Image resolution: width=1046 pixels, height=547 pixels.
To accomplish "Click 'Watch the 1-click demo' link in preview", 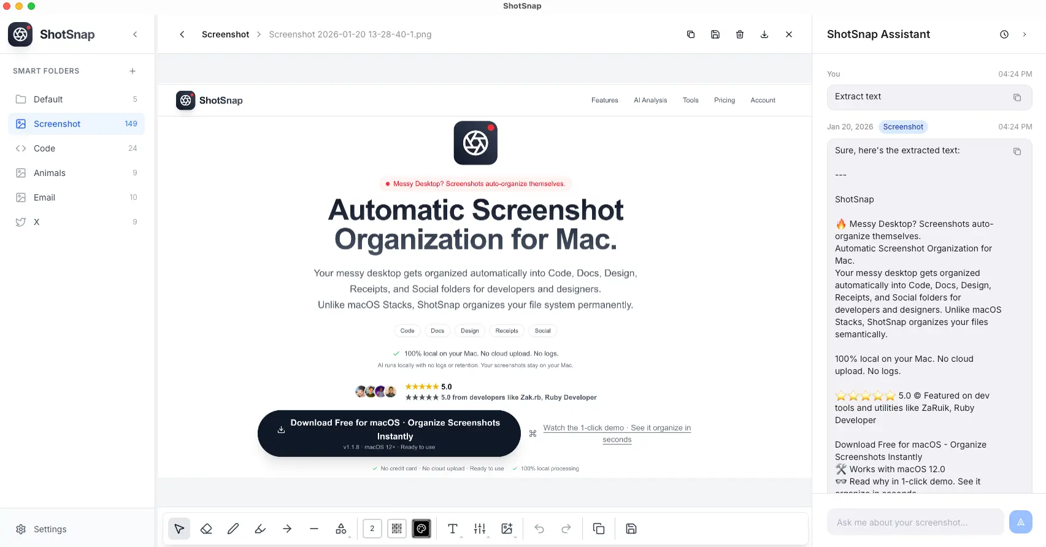I will point(617,434).
